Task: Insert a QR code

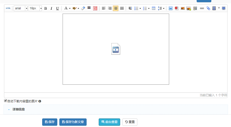Action: click(x=195, y=8)
